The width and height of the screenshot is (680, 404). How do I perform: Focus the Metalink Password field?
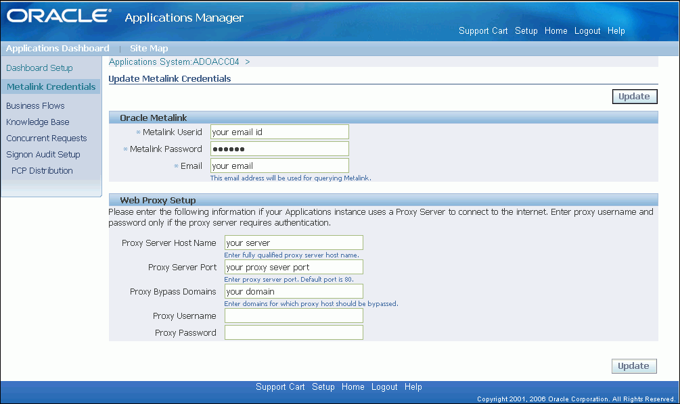(x=279, y=149)
